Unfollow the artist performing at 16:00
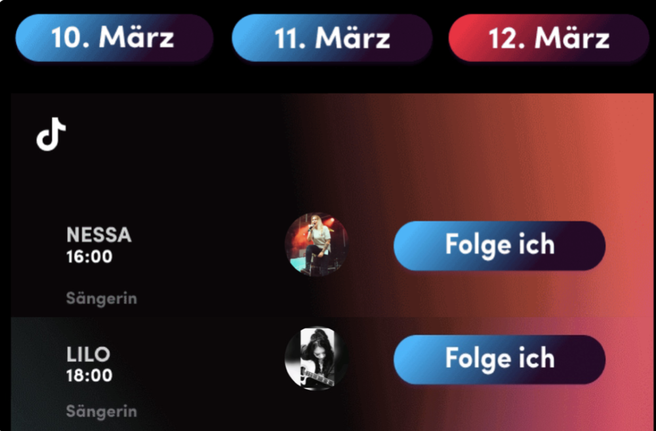This screenshot has height=431, width=656. coord(499,245)
